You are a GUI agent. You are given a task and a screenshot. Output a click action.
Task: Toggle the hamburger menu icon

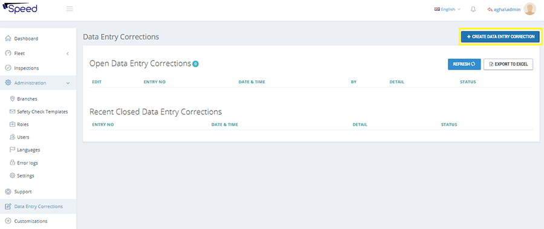tap(70, 9)
